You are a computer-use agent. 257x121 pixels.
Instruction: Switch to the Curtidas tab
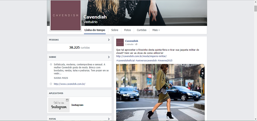click(x=142, y=30)
